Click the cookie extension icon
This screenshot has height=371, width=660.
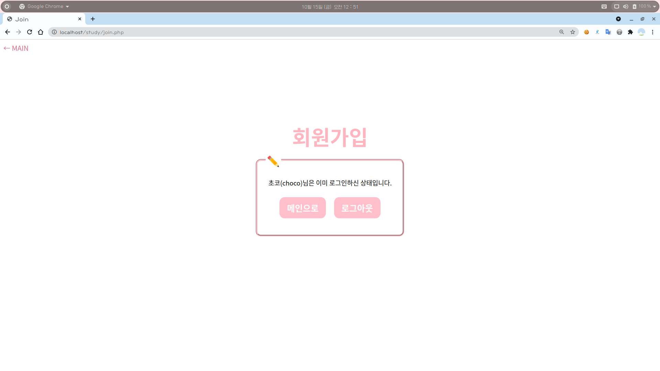pos(586,32)
